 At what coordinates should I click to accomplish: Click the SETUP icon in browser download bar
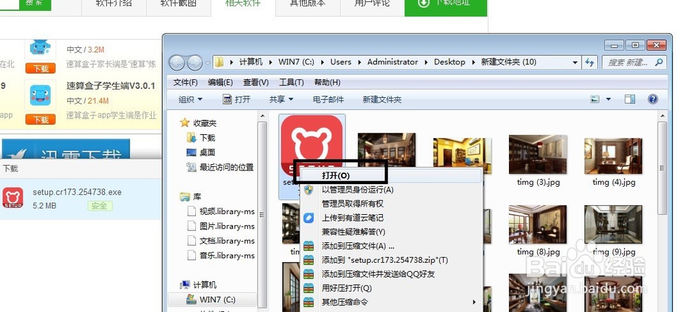[x=12, y=198]
